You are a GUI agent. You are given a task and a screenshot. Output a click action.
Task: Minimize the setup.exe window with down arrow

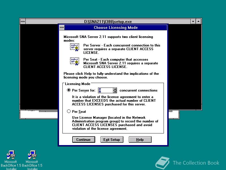[x=193, y=22]
